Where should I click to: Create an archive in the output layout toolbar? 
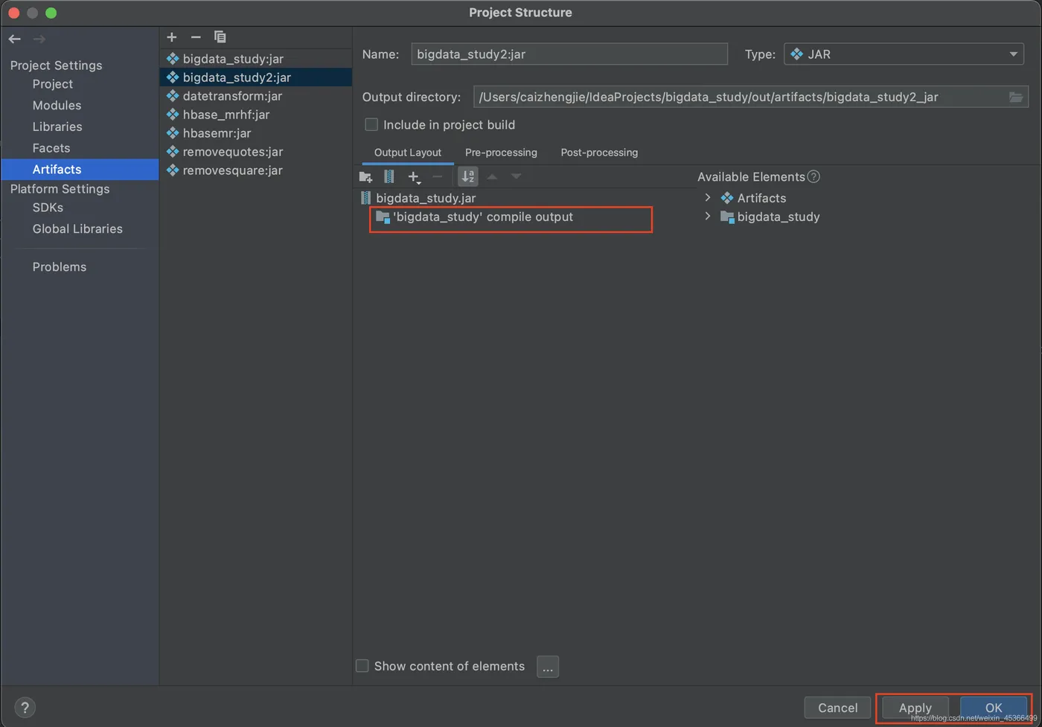[x=389, y=176]
